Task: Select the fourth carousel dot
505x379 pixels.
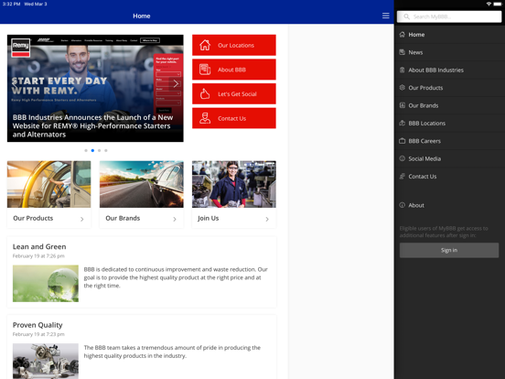Action: (106, 150)
